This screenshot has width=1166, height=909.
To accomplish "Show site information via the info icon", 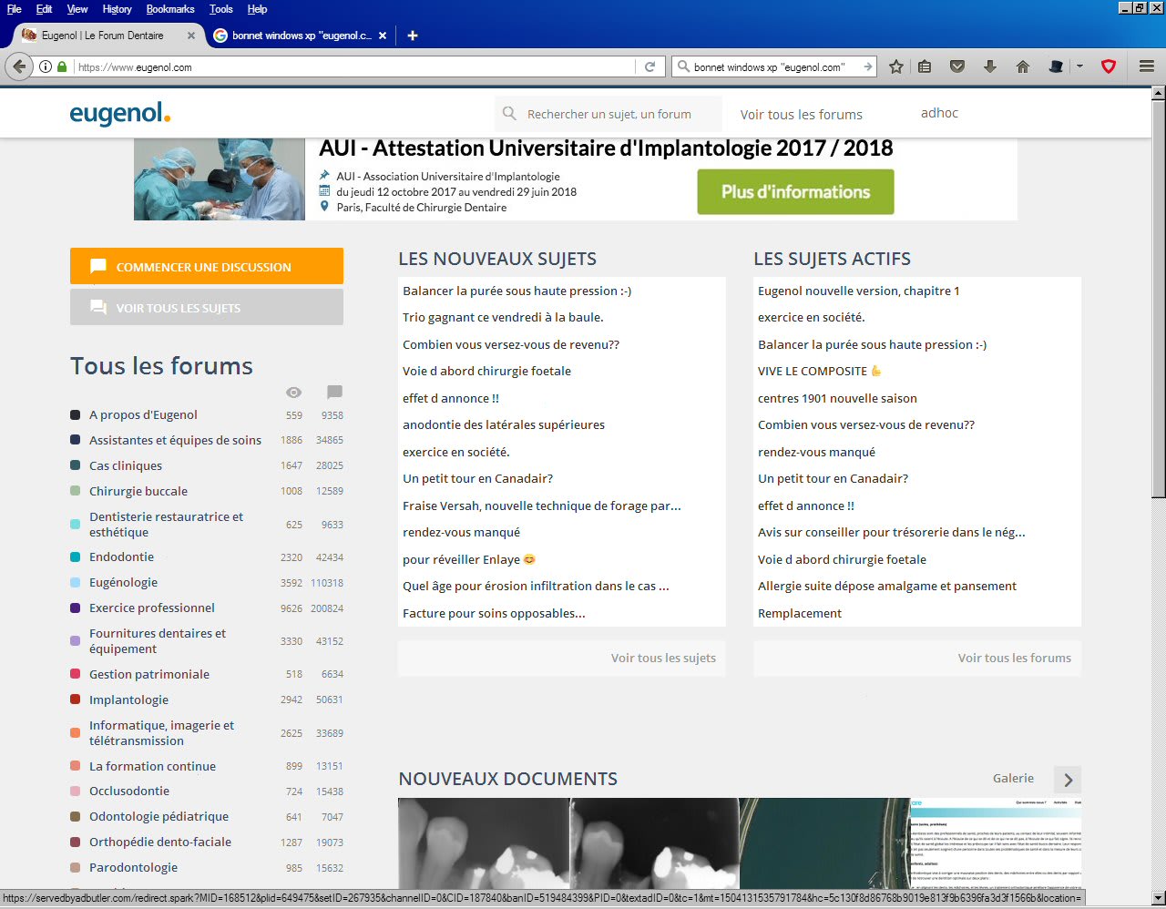I will tap(46, 66).
